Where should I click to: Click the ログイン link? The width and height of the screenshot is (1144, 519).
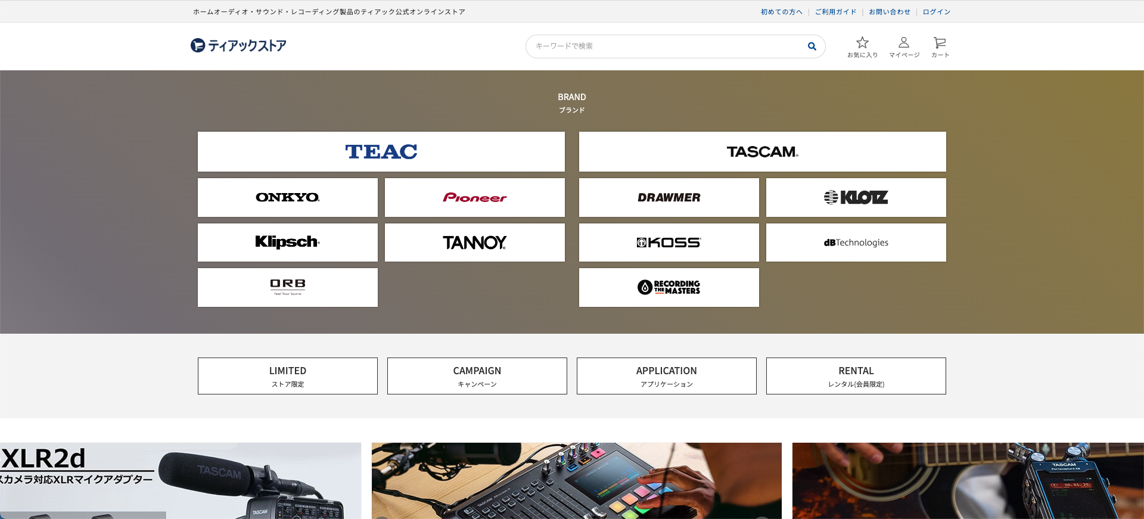pyautogui.click(x=937, y=12)
